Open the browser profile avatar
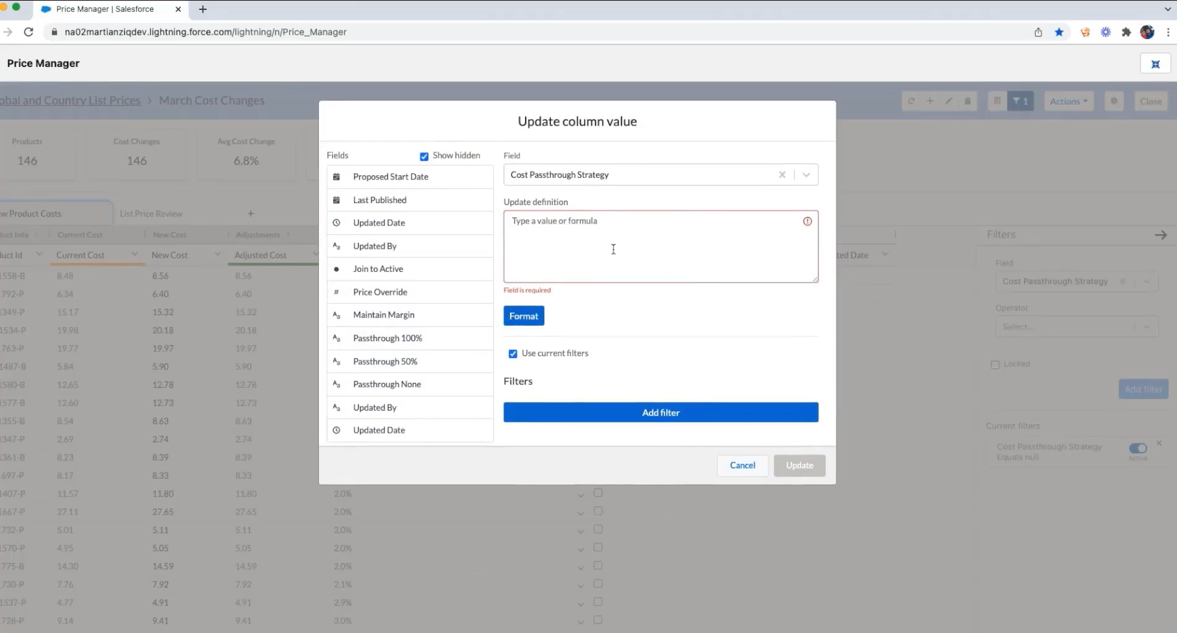The height and width of the screenshot is (633, 1177). (x=1147, y=32)
